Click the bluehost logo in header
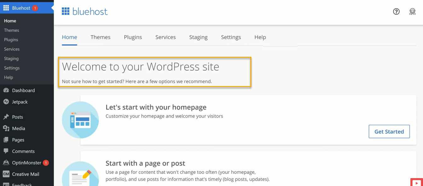The image size is (423, 186). pos(85,12)
